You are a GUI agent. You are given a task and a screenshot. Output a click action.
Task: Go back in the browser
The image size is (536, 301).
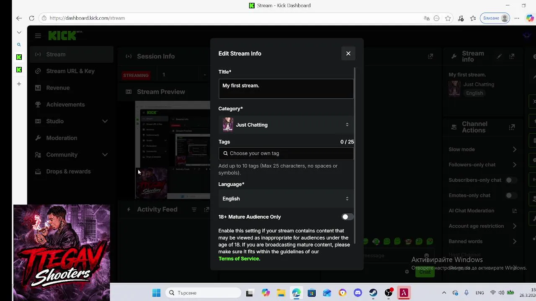point(19,18)
